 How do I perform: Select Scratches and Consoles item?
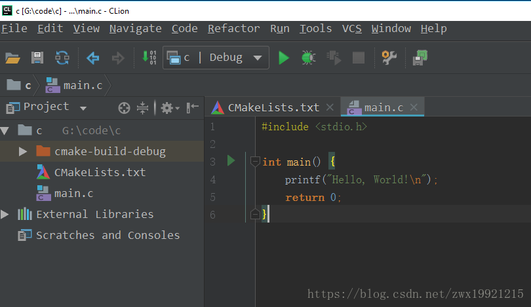tap(102, 235)
